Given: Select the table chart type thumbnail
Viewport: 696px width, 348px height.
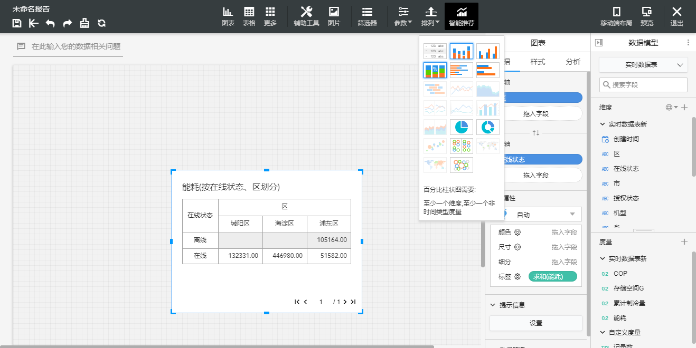Looking at the screenshot, I should (435, 51).
